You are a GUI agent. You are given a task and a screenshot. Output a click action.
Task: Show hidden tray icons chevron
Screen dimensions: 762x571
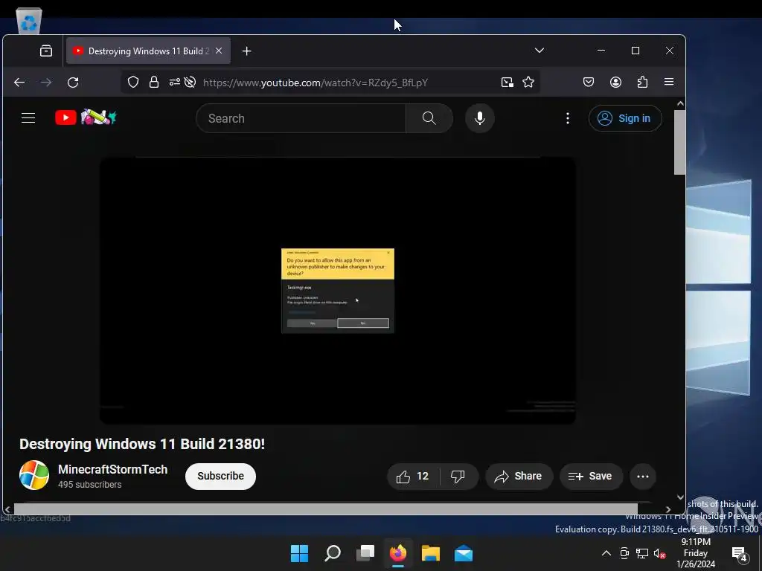(x=606, y=553)
